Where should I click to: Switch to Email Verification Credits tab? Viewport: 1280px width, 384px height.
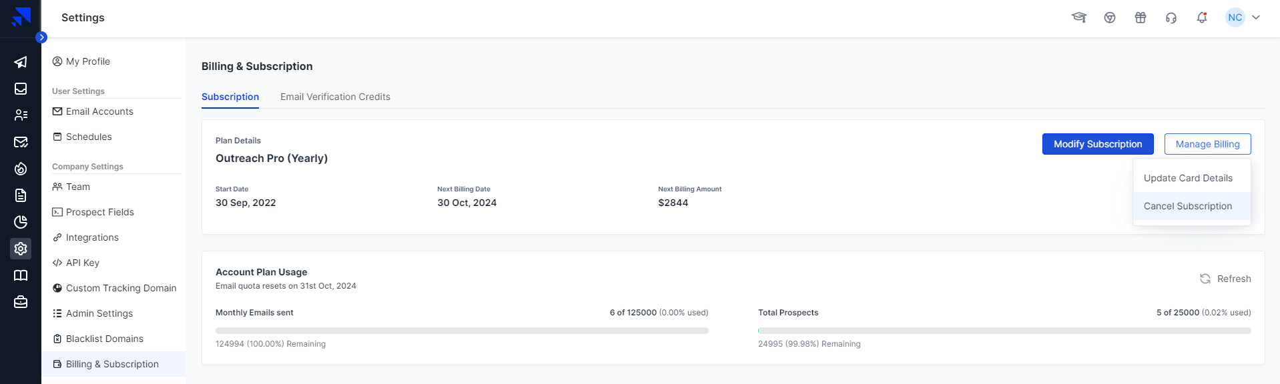coord(335,97)
